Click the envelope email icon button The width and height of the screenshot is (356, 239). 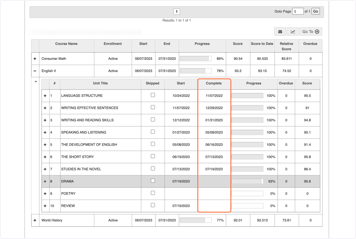280,31
